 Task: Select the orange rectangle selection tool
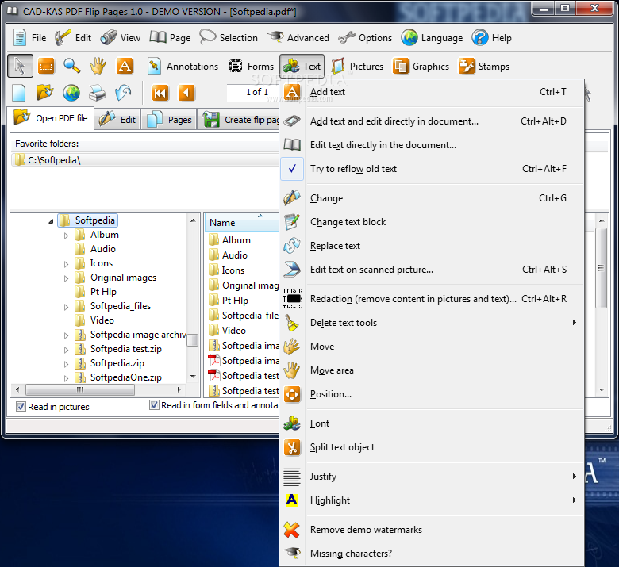click(46, 66)
